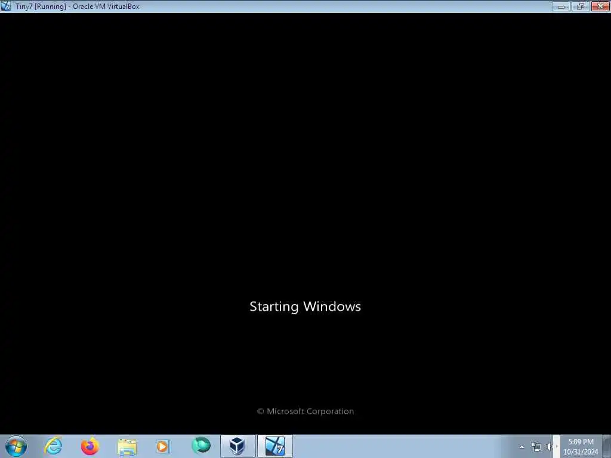Open Firefox from the taskbar
The image size is (611, 458).
click(x=90, y=446)
